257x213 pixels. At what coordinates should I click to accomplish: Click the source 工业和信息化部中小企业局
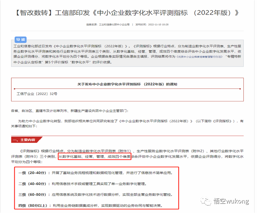[x=114, y=25]
